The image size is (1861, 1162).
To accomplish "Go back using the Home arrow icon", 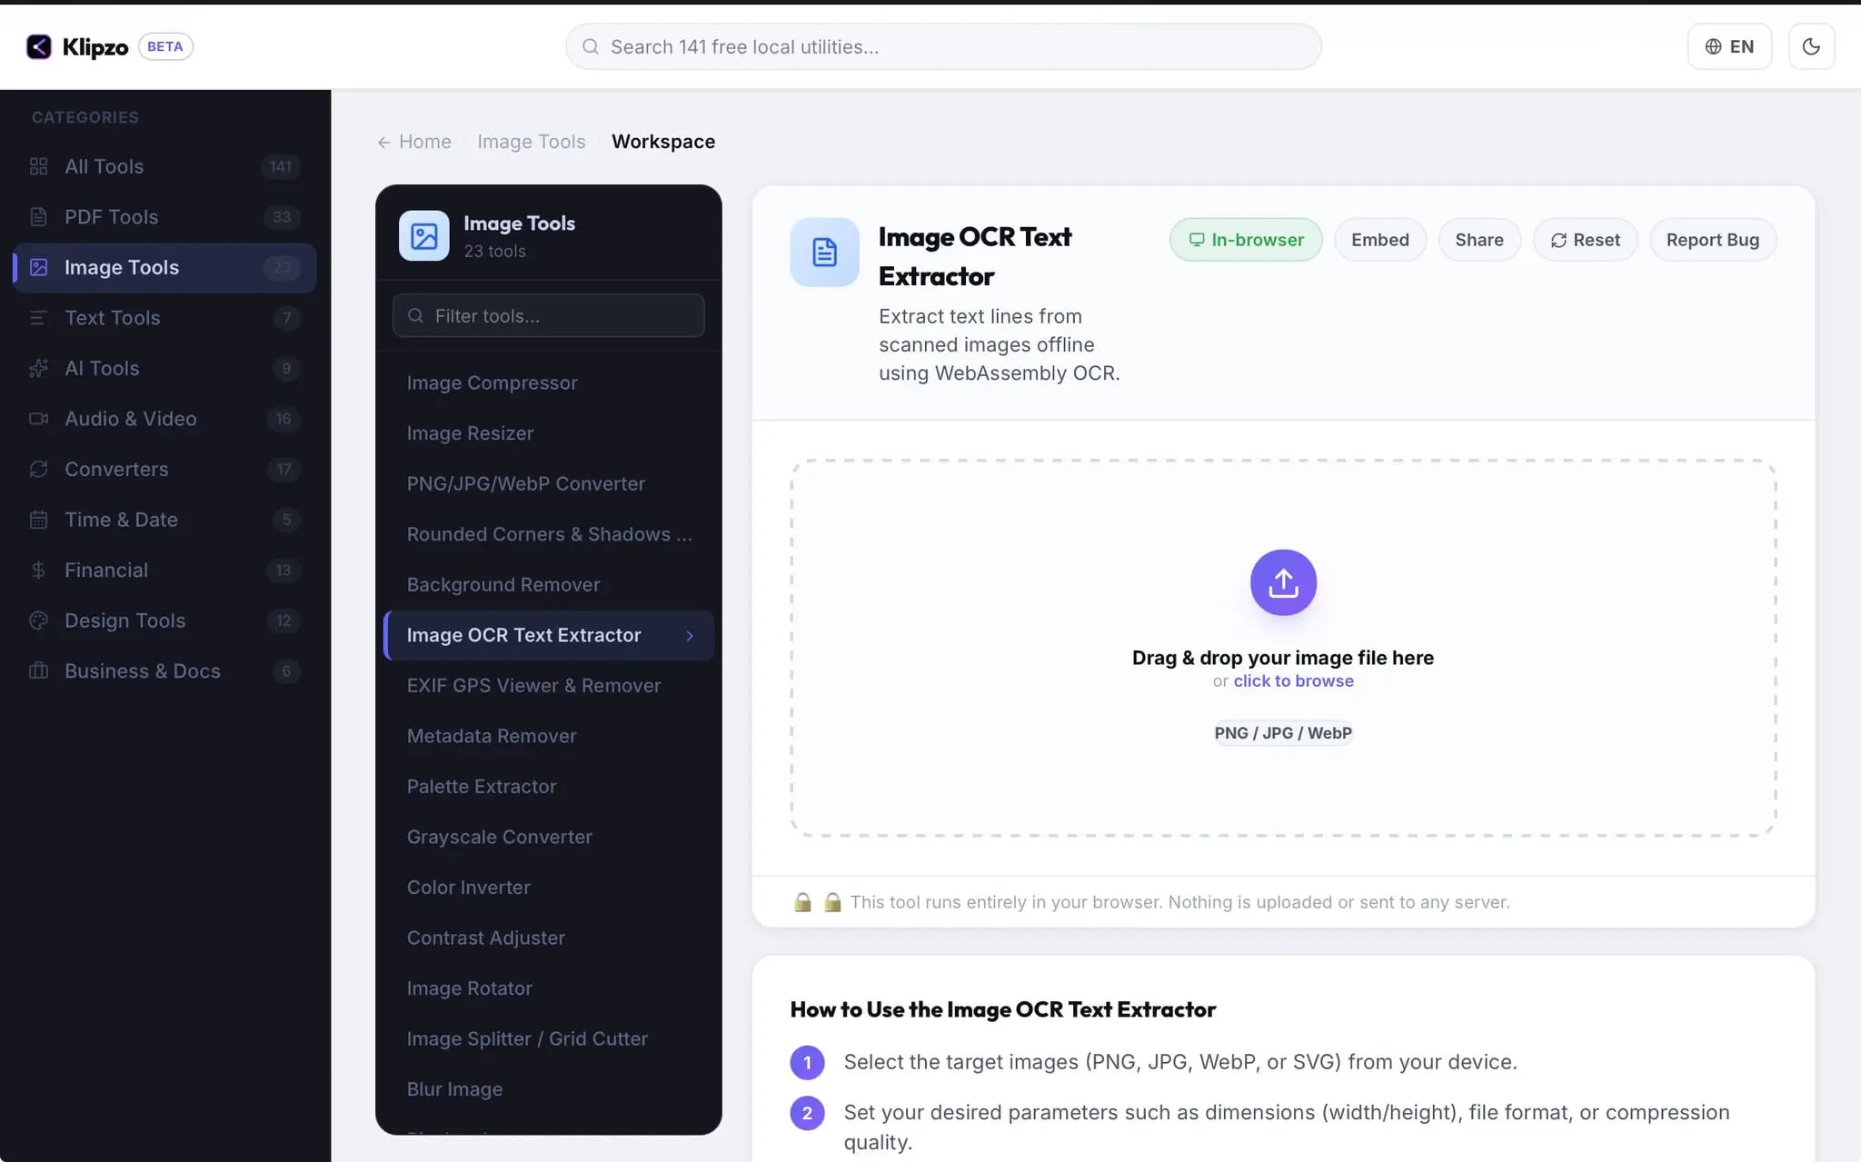I will [383, 143].
